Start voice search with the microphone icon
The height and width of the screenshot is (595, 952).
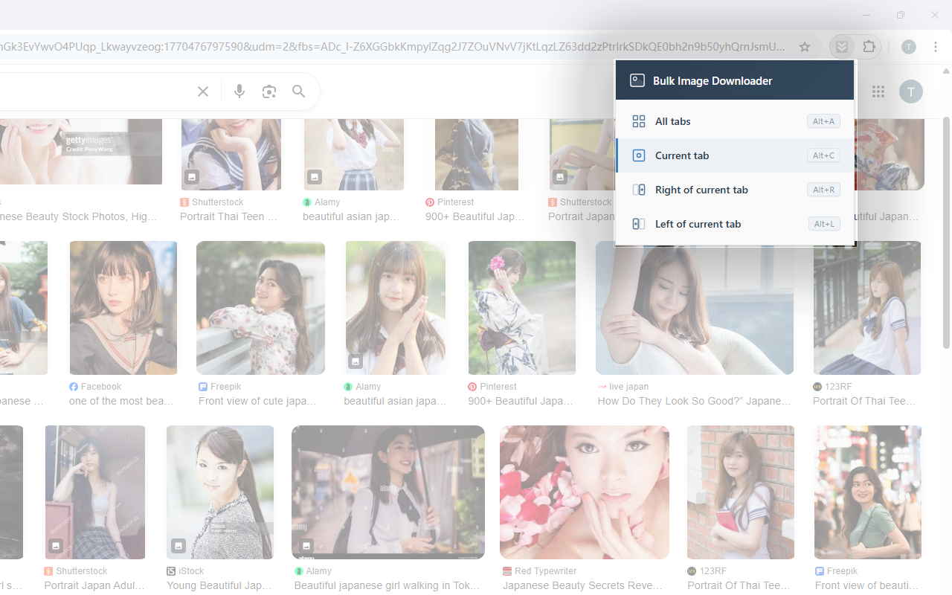pos(239,91)
